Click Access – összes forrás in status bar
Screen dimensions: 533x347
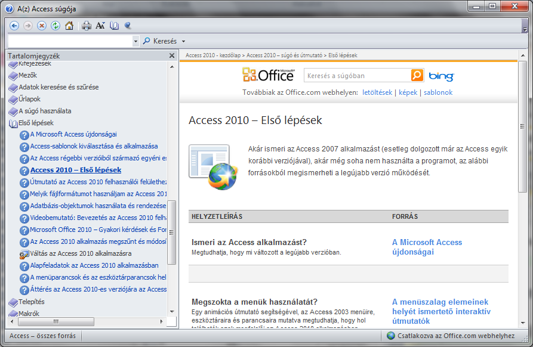click(x=42, y=336)
